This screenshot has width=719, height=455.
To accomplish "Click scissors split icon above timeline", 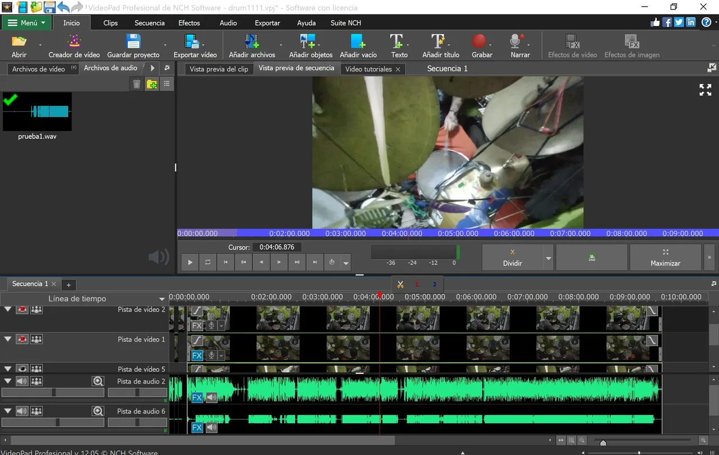I will pos(400,284).
